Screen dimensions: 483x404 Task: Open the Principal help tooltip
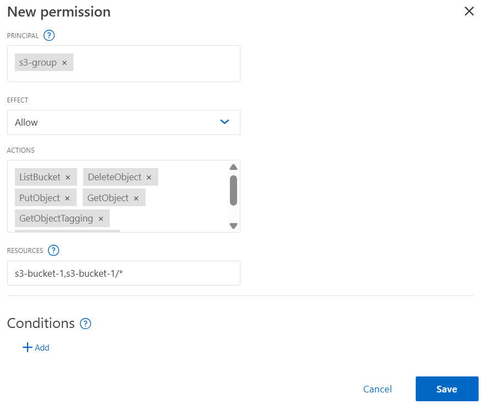pos(49,35)
